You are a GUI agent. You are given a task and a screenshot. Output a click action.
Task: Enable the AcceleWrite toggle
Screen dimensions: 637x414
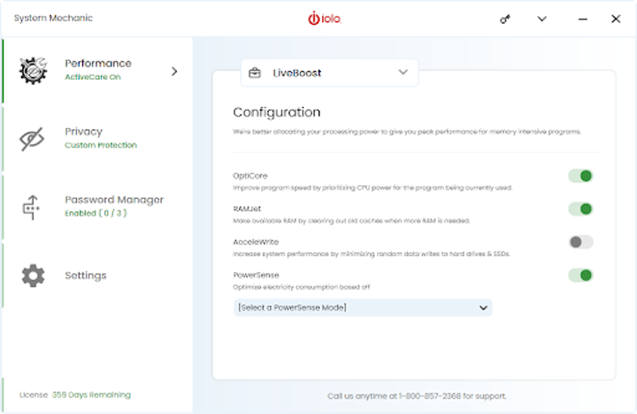(580, 241)
